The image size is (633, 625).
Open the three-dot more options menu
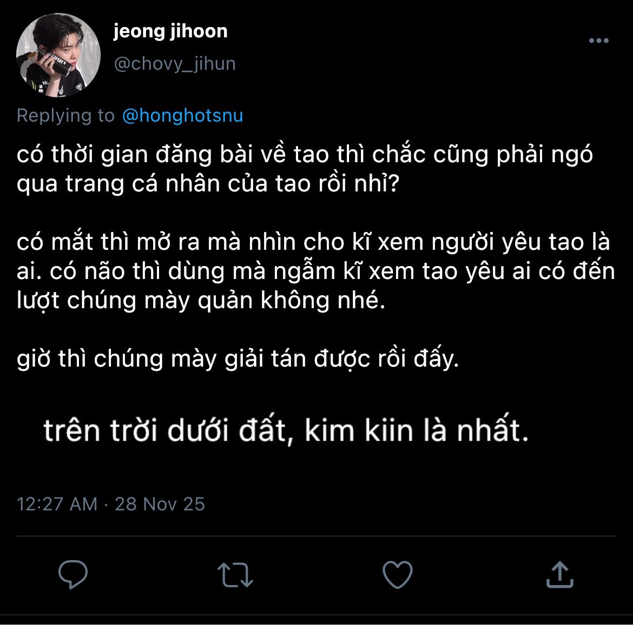click(599, 41)
